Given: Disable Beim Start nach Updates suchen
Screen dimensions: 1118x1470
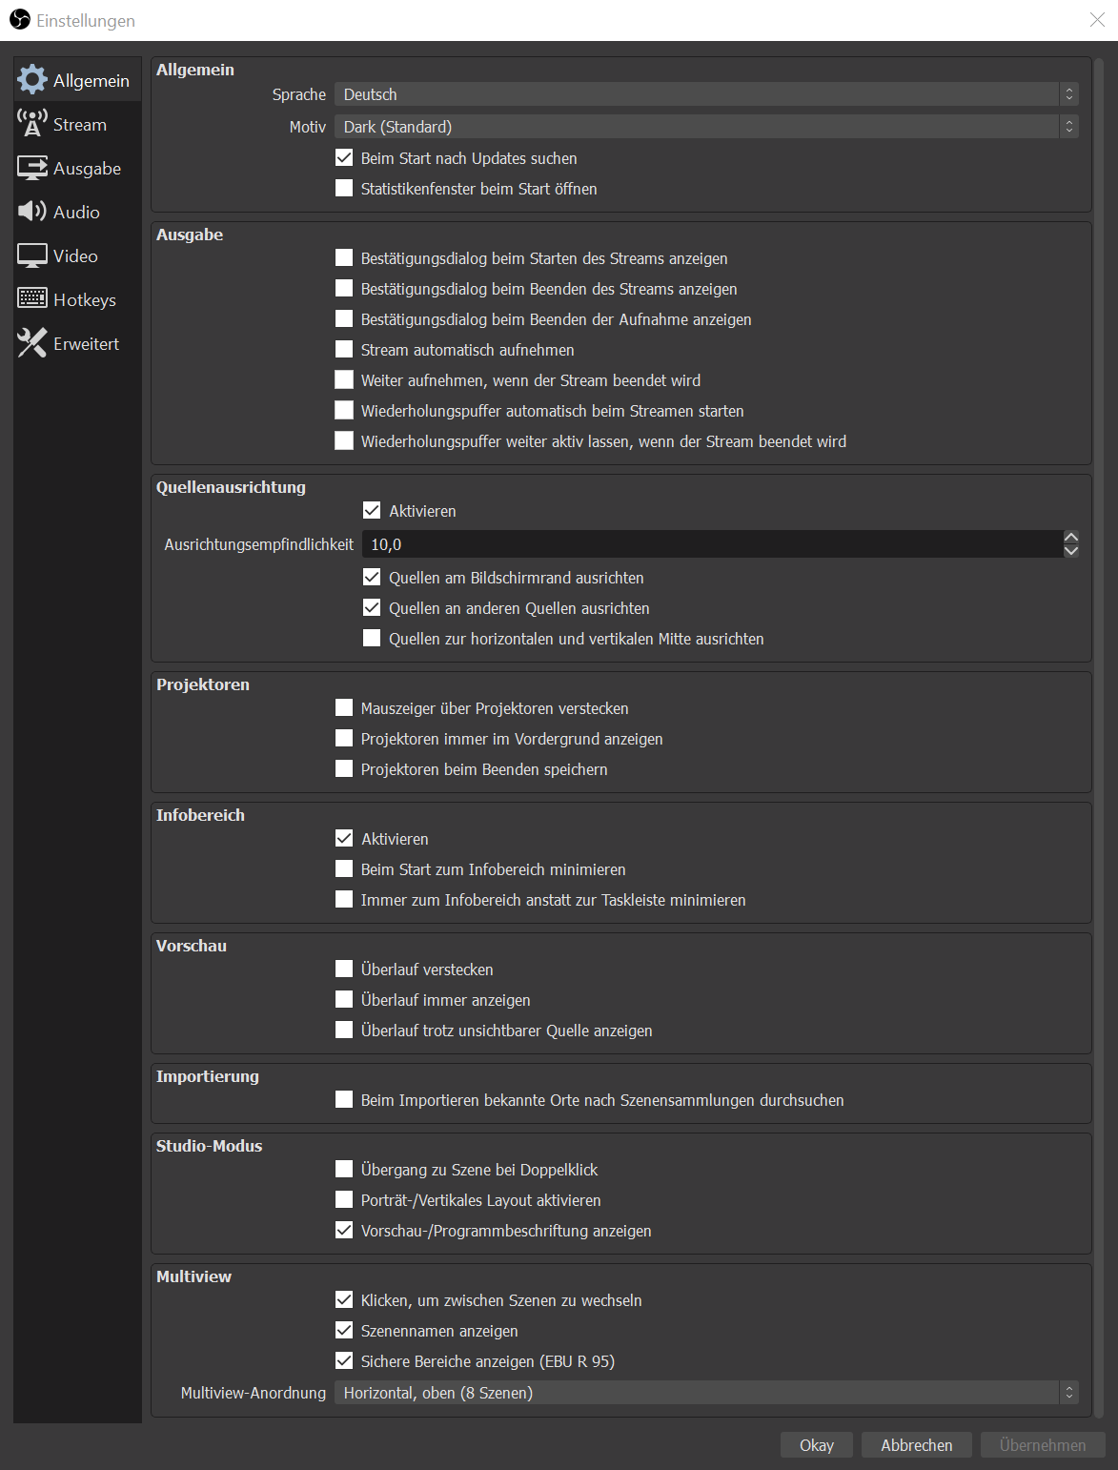Looking at the screenshot, I should (344, 158).
